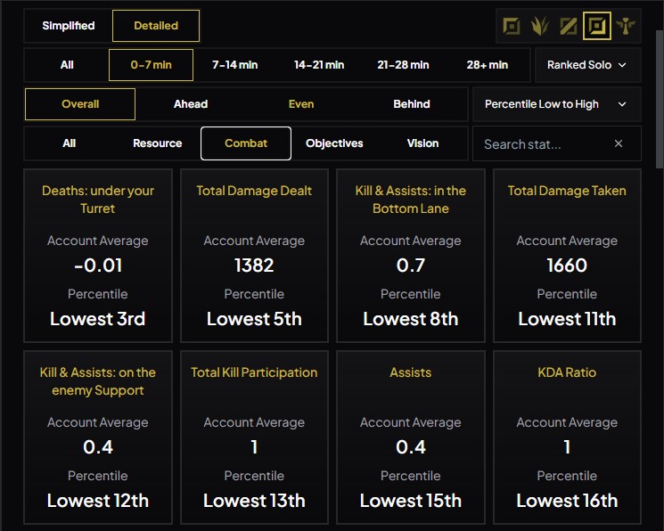Clear the stat search with X icon
Screen dimensions: 664x531
619,143
